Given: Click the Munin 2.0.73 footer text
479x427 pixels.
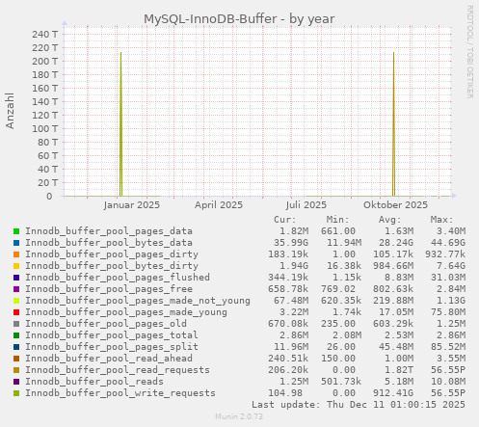Looking at the screenshot, I should pyautogui.click(x=239, y=417).
